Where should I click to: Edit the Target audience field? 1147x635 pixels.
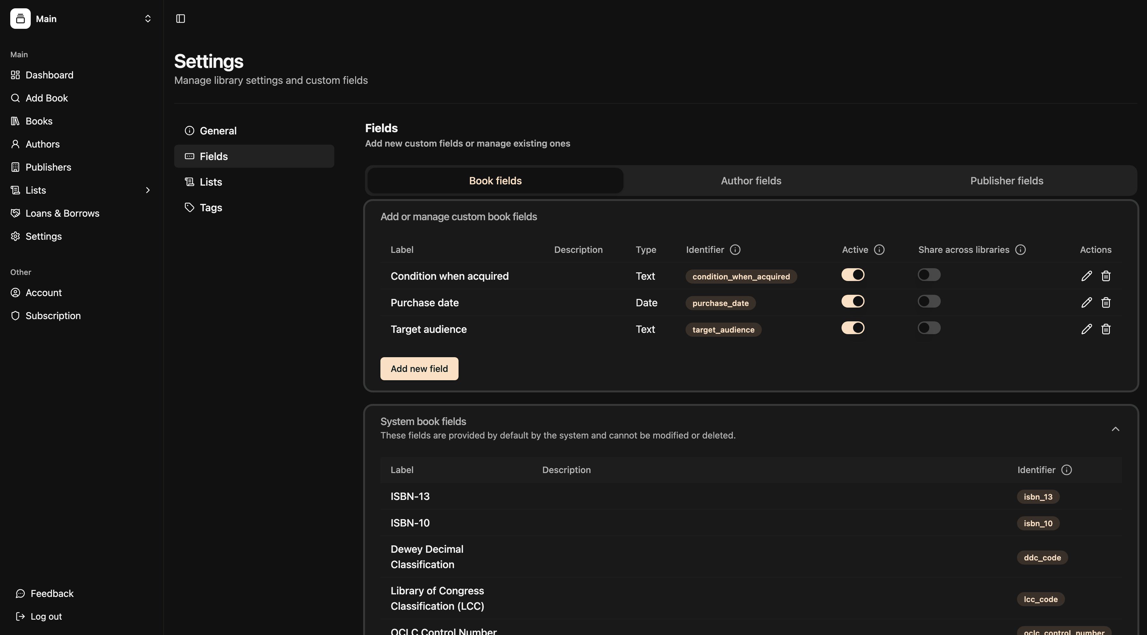1086,329
